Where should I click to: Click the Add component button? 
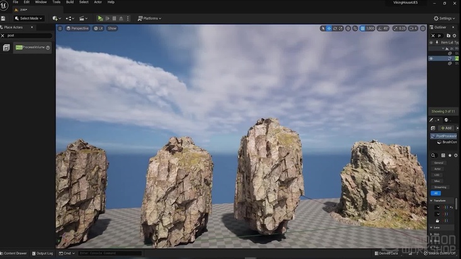coord(446,128)
